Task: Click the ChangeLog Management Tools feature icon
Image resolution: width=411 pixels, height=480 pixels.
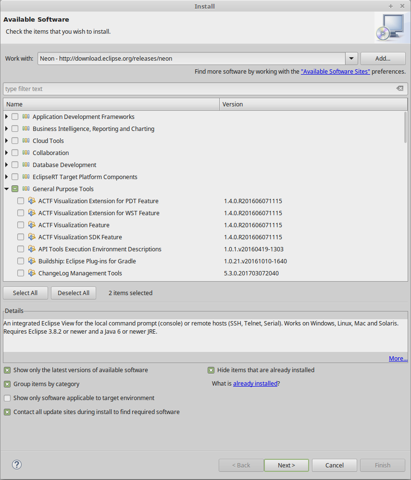Action: [32, 273]
